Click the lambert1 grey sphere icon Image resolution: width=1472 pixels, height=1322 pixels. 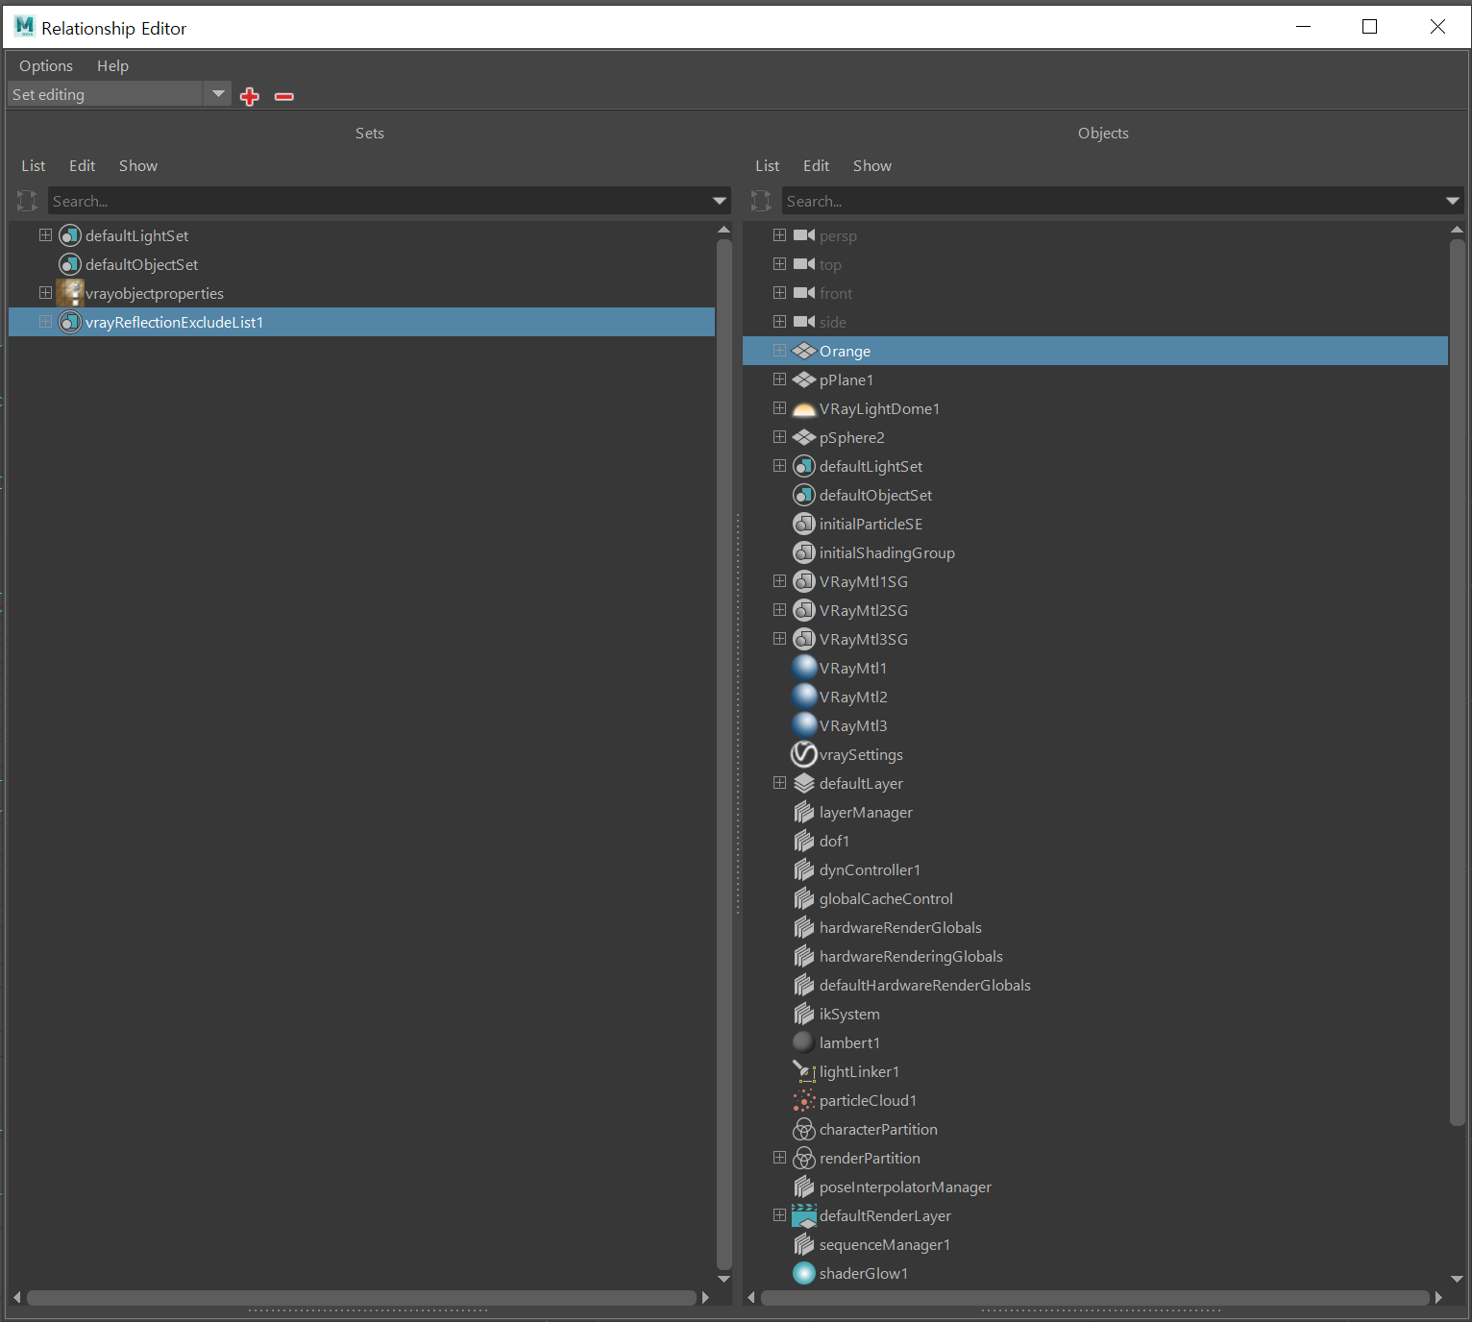pyautogui.click(x=803, y=1042)
